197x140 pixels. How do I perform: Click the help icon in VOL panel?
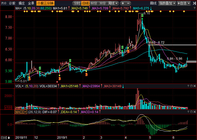point(188,86)
